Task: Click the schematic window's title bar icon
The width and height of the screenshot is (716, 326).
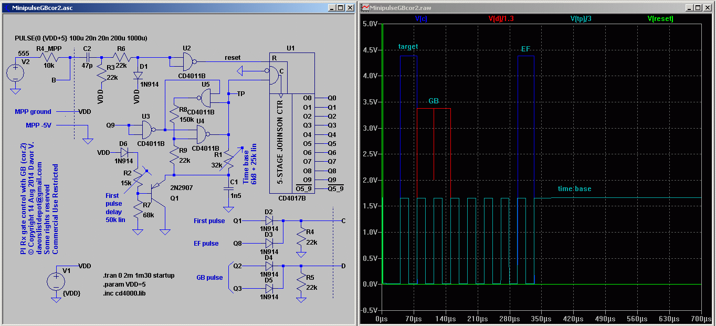Action: tap(7, 7)
